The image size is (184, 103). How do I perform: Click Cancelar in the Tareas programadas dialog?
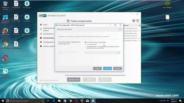pyautogui.click(x=118, y=68)
